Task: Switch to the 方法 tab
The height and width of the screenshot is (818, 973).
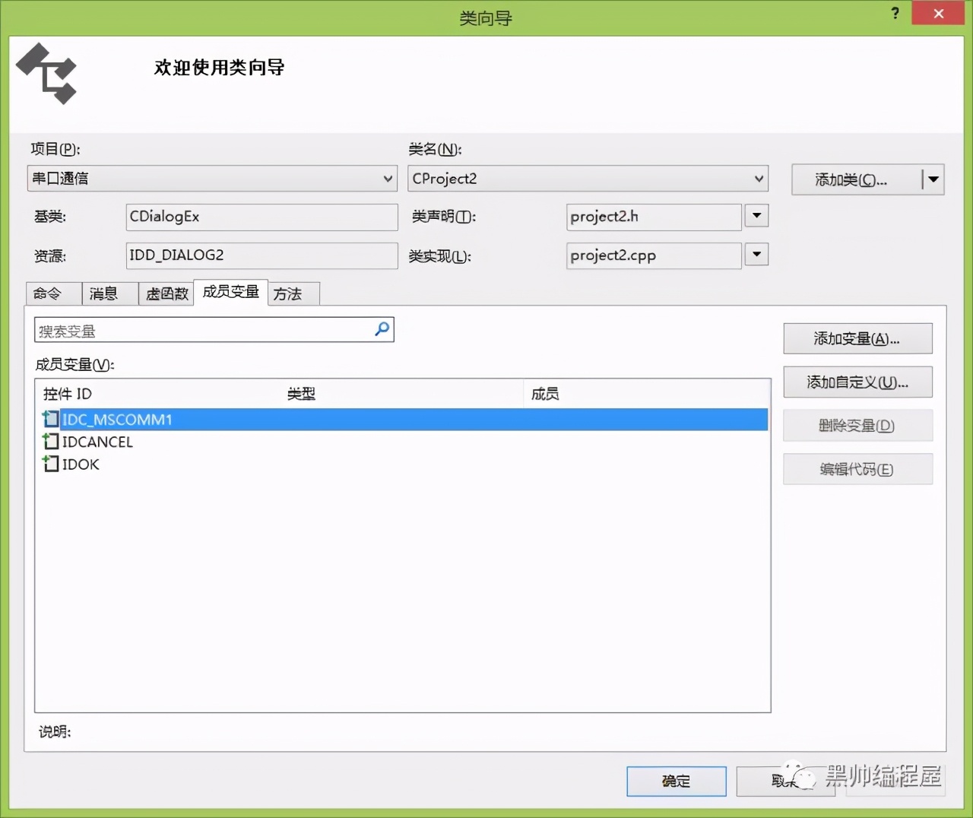Action: 293,293
